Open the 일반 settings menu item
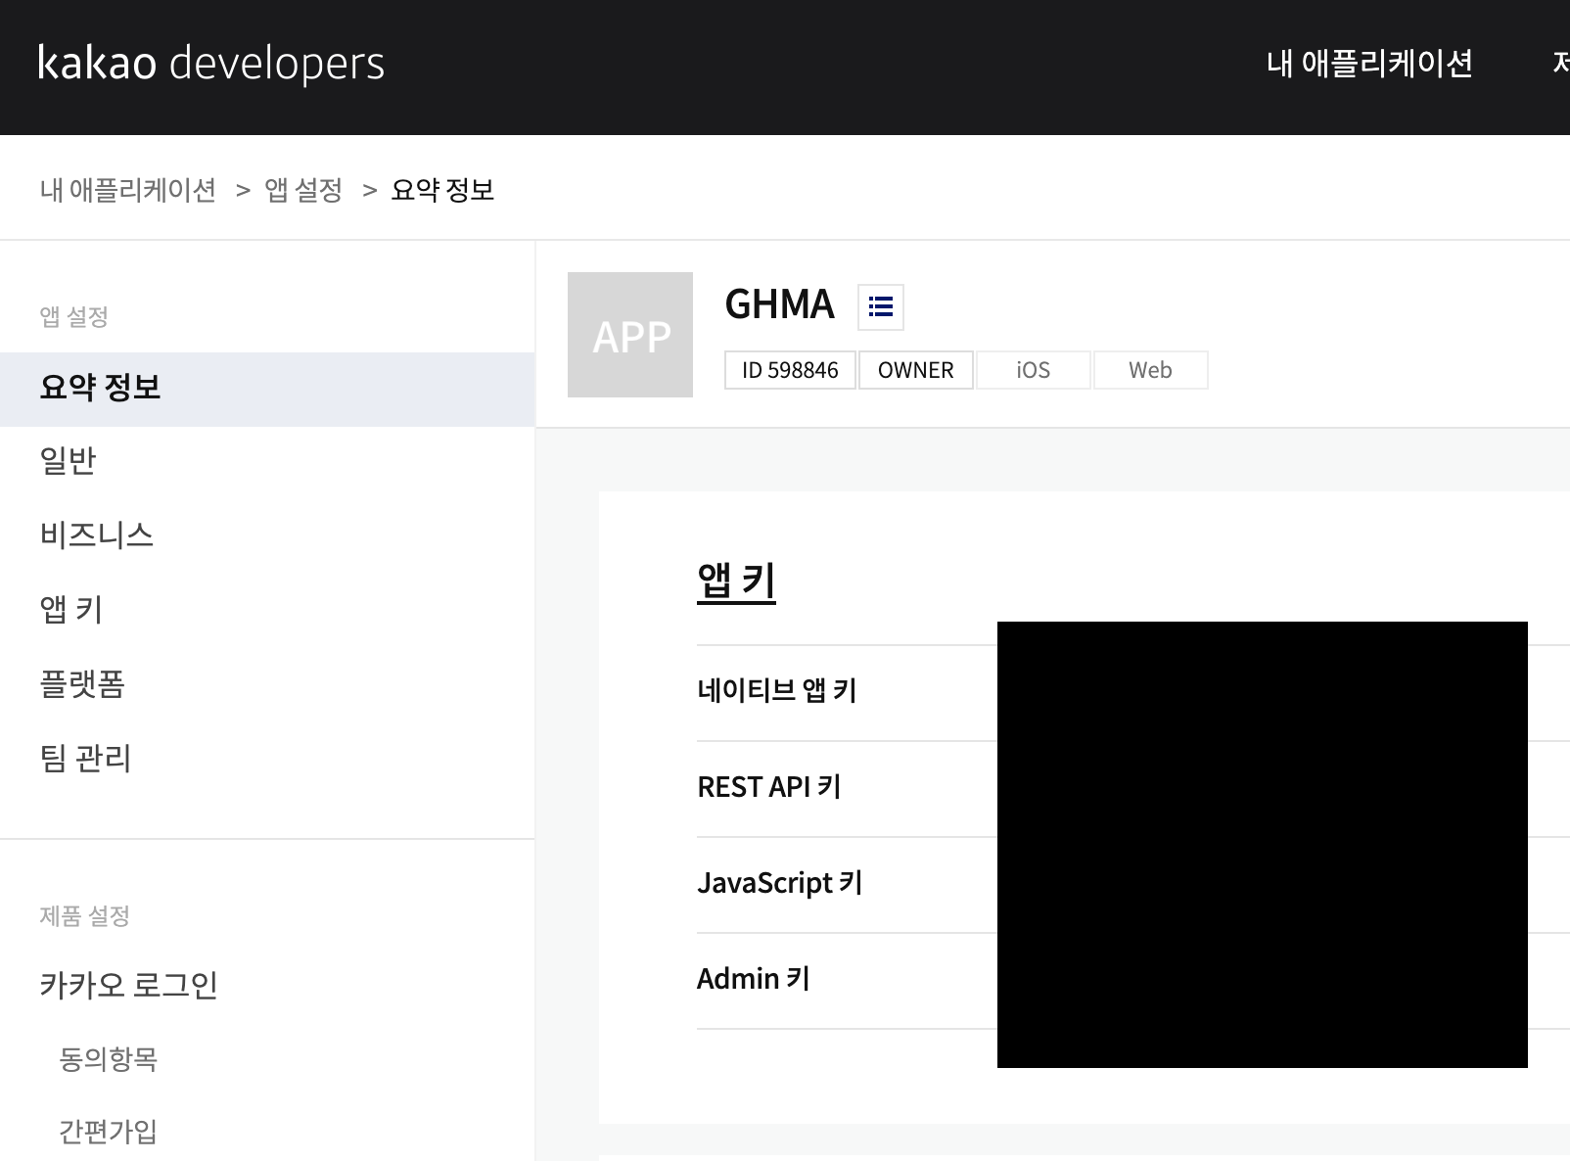The image size is (1570, 1161). (x=267, y=460)
